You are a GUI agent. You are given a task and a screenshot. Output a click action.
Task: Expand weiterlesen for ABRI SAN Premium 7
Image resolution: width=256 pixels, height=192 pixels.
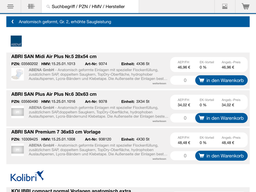[159, 159]
